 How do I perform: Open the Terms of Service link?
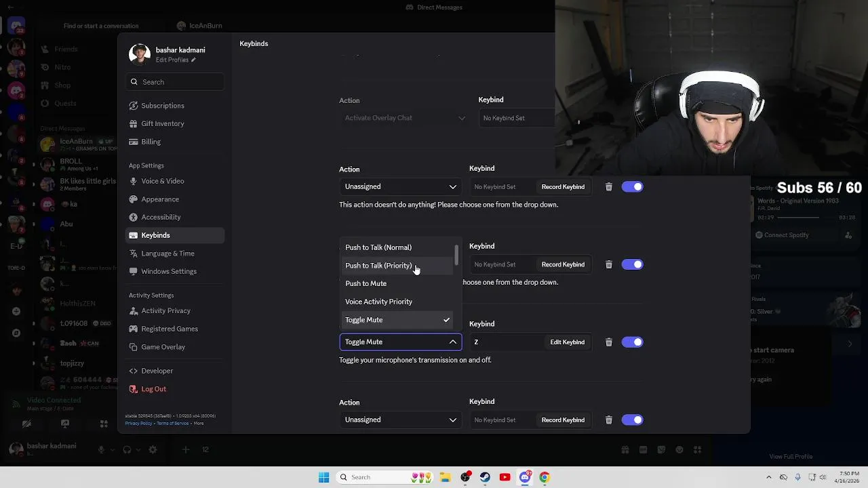pyautogui.click(x=173, y=424)
